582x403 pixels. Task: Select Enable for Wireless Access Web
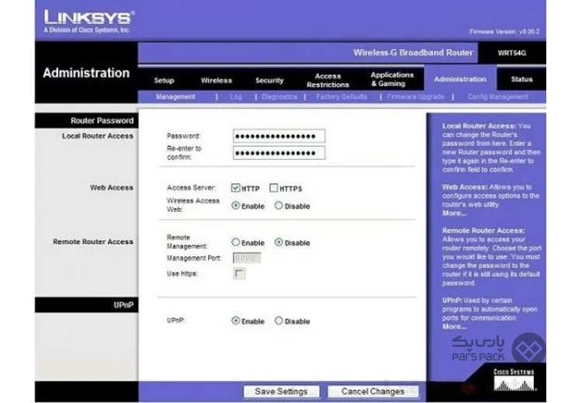pos(235,206)
